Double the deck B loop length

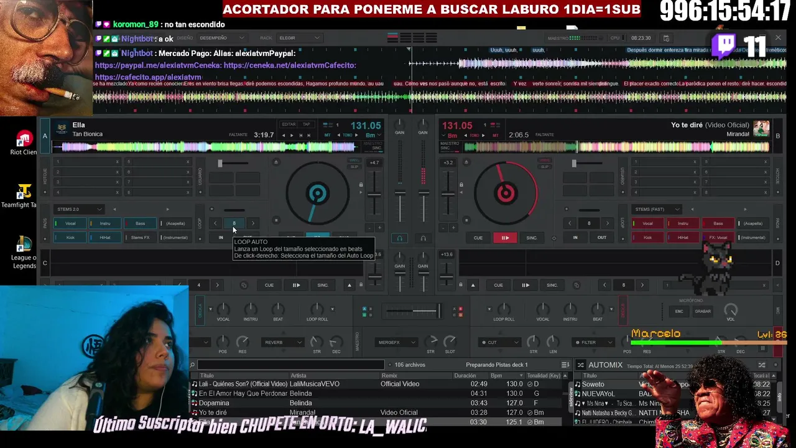point(608,223)
